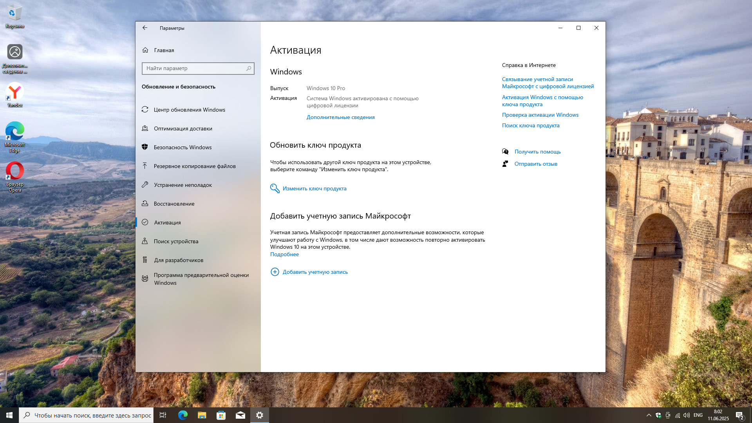This screenshot has width=752, height=423.
Task: Open Центр обновления Windows section
Action: coord(189,110)
